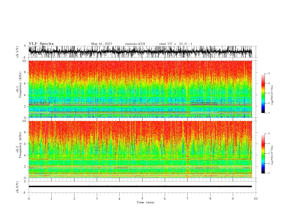288x223 pixels.
Task: Click the upper PSD color scale bar
Action: tap(263, 93)
